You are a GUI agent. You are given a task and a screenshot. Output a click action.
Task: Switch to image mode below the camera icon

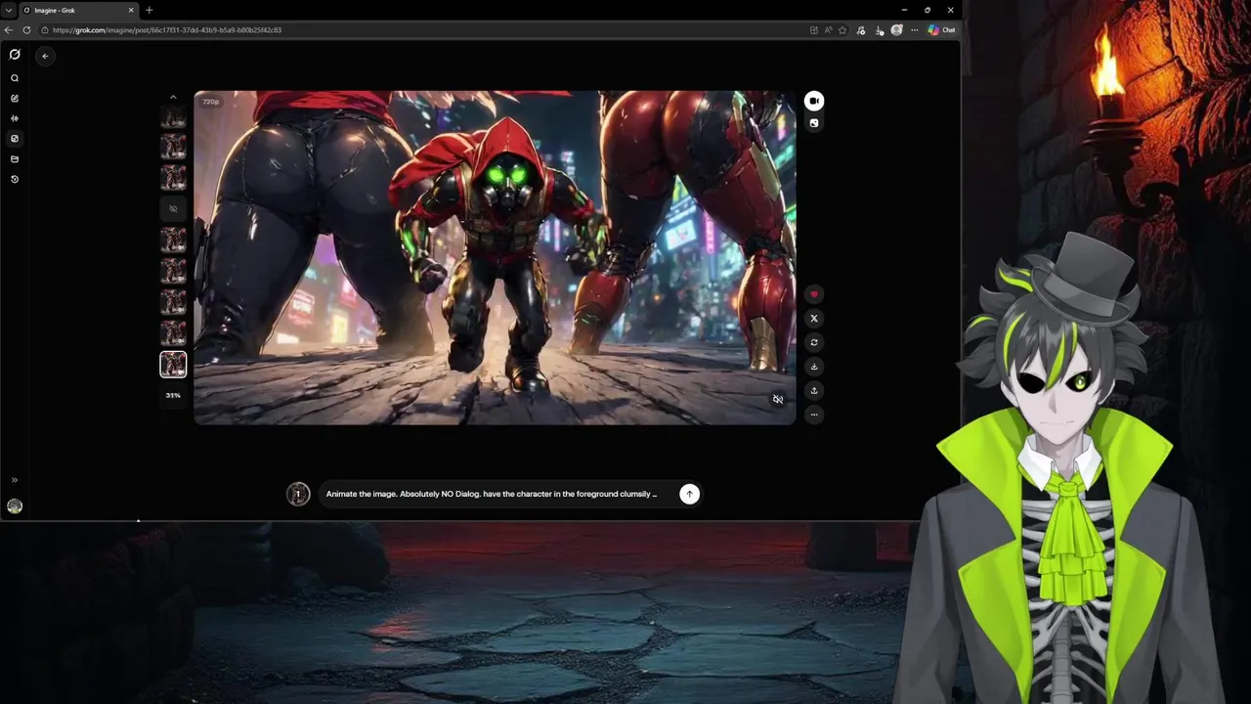coord(813,123)
